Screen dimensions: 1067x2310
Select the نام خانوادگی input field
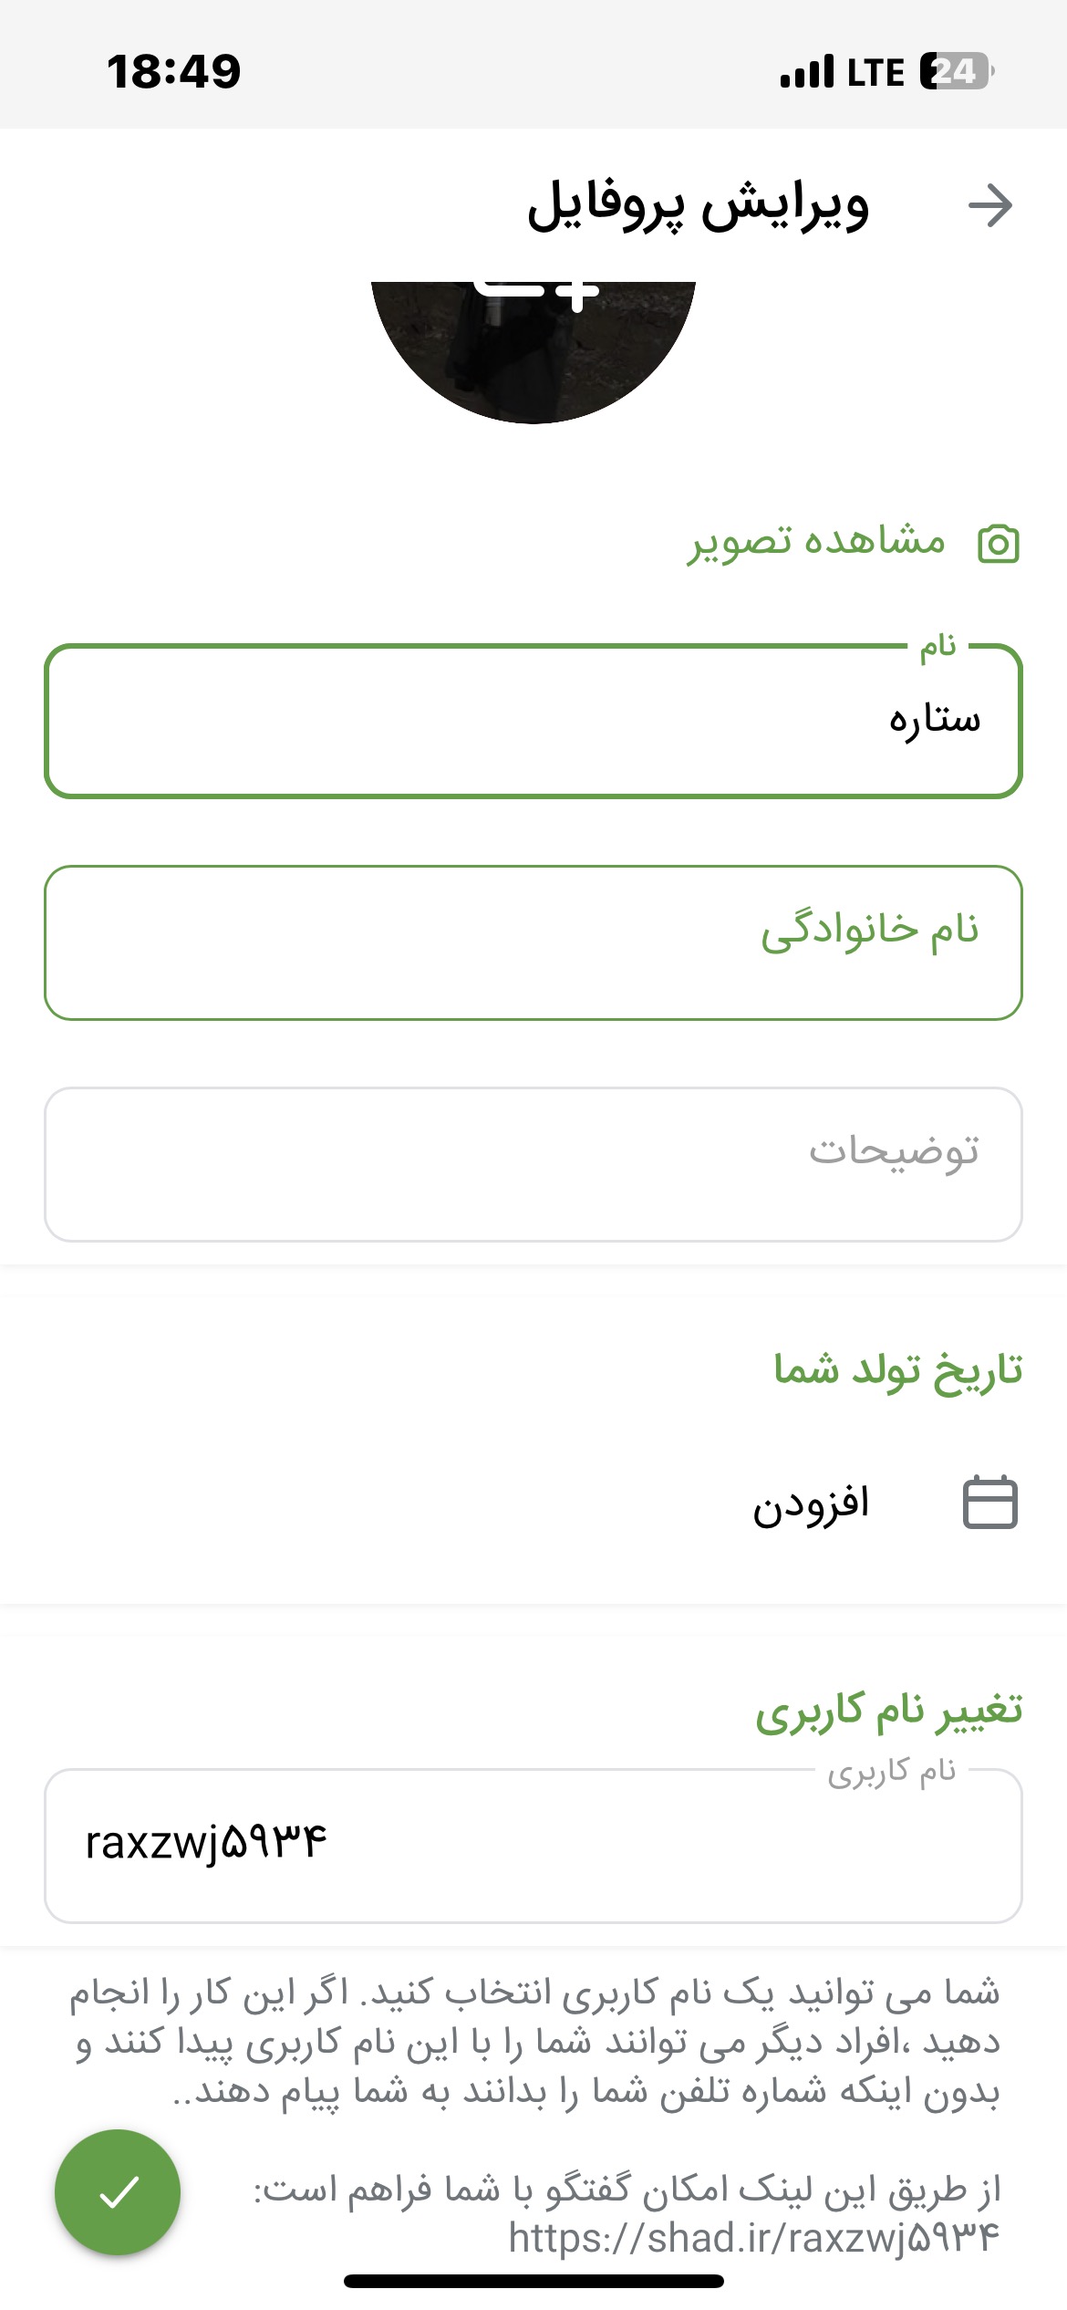[533, 942]
